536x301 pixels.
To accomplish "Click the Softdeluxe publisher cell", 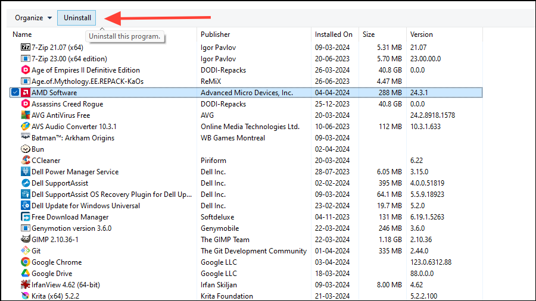I will 217,217.
